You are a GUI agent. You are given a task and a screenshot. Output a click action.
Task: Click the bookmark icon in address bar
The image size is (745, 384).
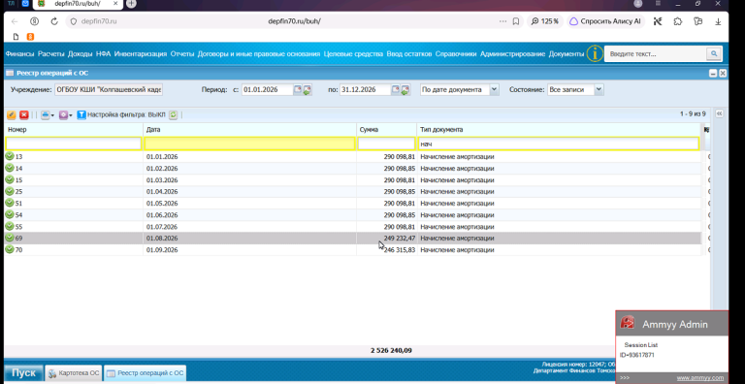click(515, 21)
